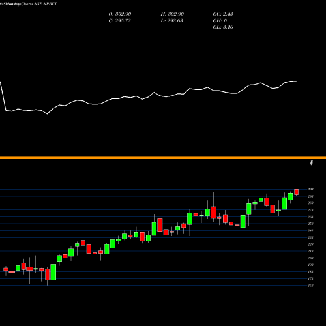This screenshot has width=326, height=326.
Task: Click the high value H: 302.90
Action: [172, 14]
